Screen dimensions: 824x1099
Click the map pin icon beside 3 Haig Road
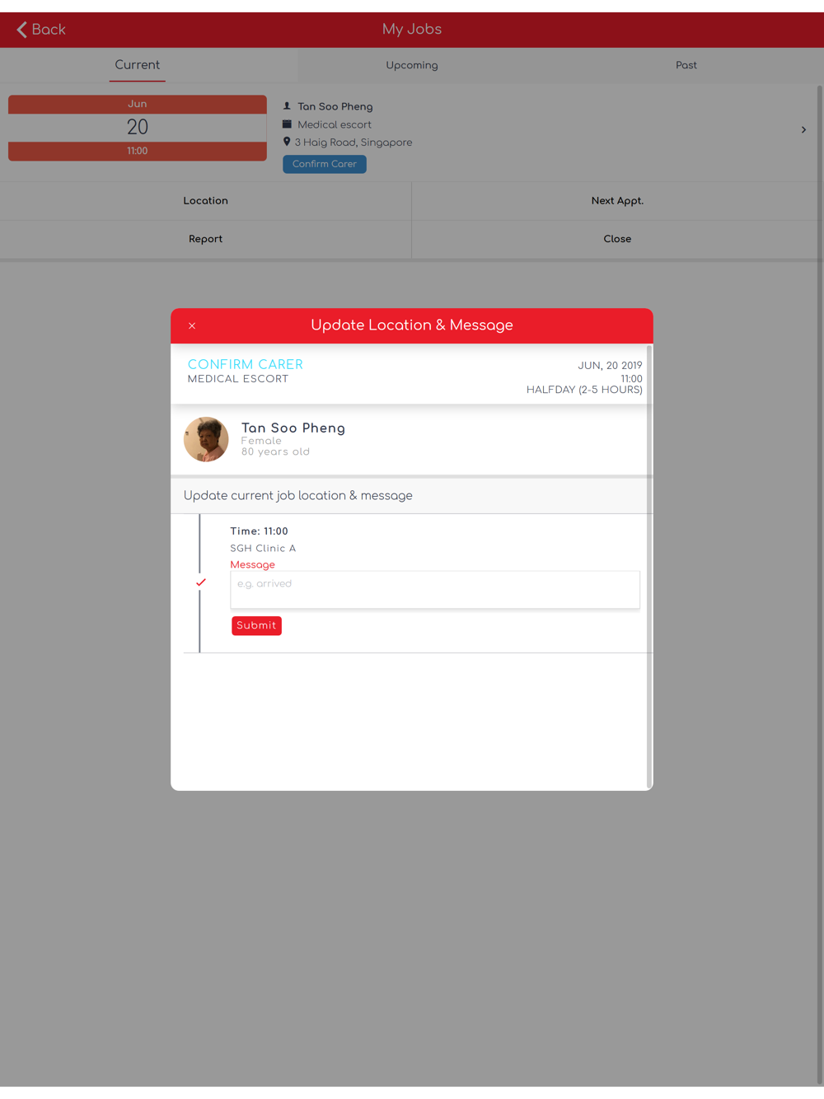pos(287,142)
